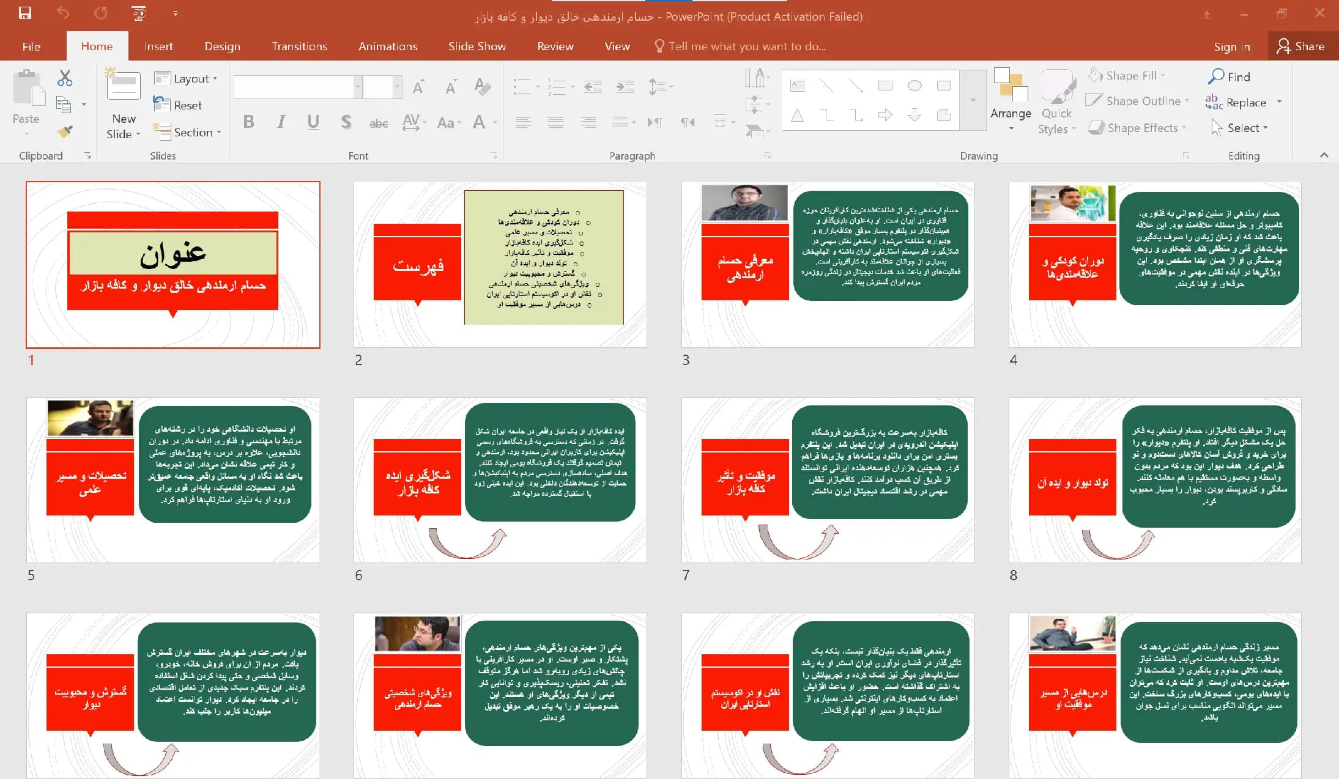This screenshot has height=779, width=1339.
Task: Toggle Strikethrough formatting
Action: (379, 123)
